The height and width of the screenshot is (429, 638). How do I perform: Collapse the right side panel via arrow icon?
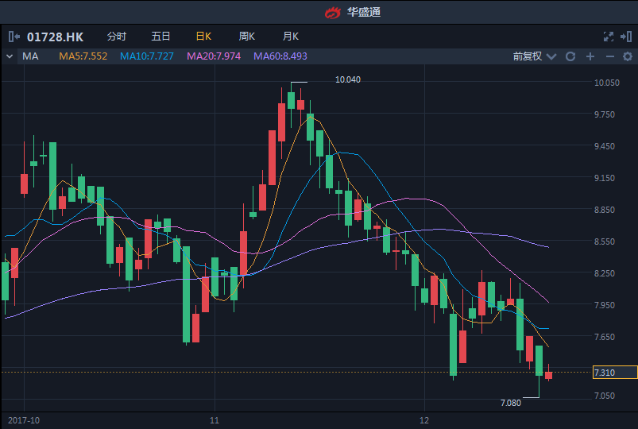(x=627, y=37)
